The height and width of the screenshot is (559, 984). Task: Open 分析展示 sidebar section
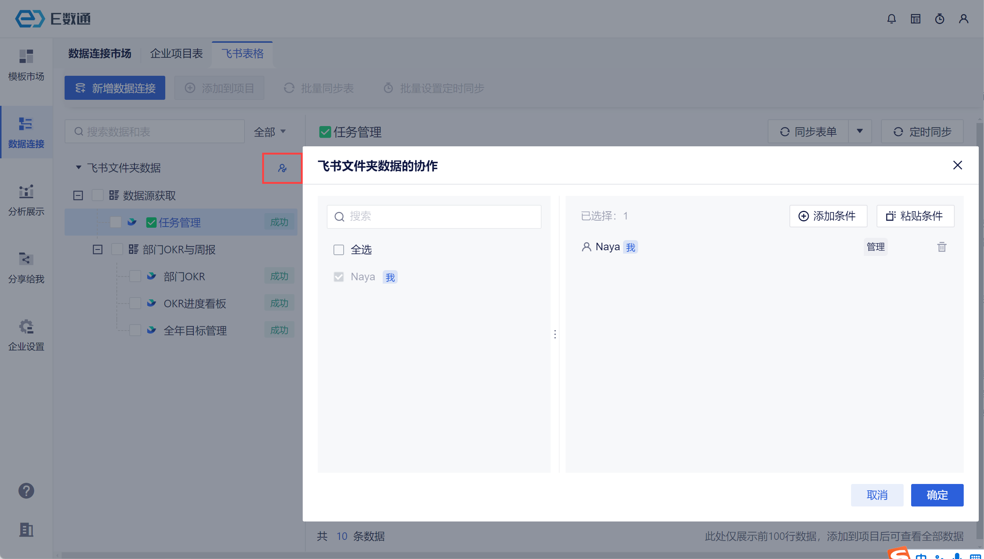click(26, 200)
